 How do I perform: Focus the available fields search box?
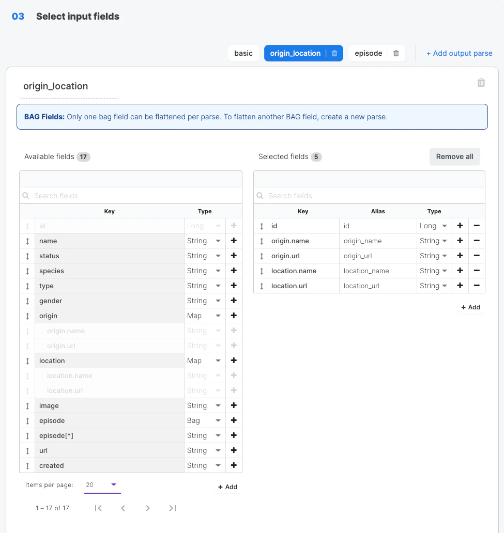tap(131, 196)
